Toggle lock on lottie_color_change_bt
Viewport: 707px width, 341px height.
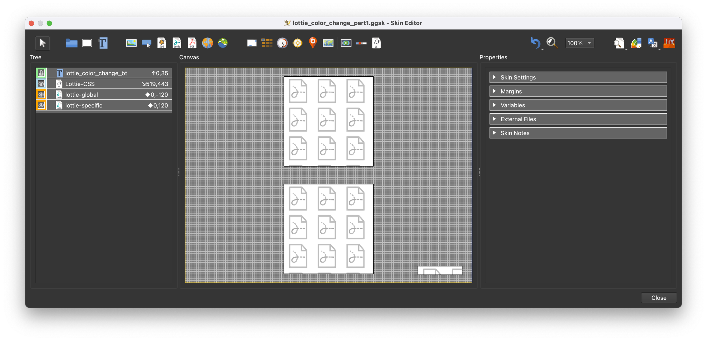41,73
